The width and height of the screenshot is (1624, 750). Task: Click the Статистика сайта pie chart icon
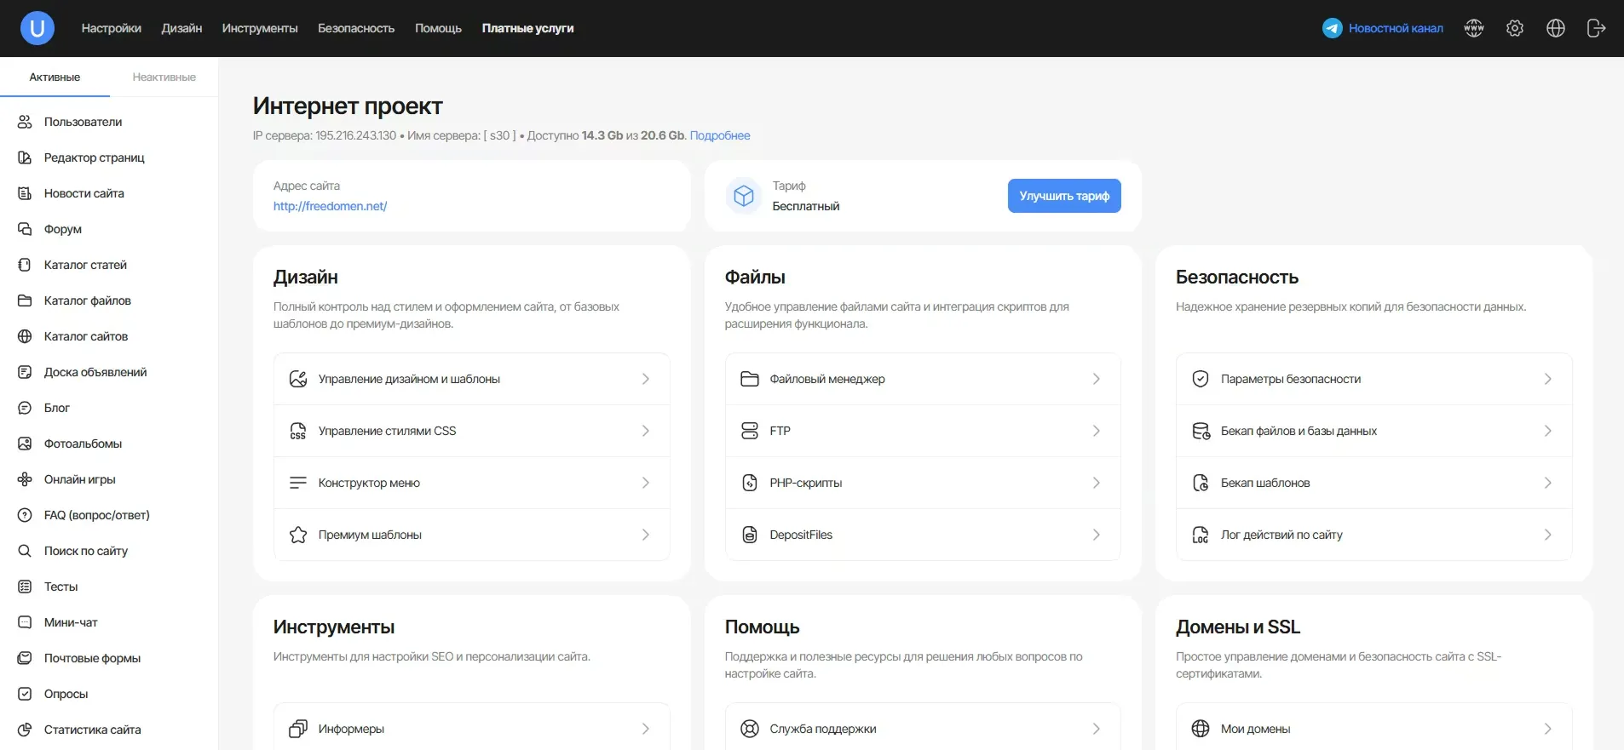click(x=25, y=730)
